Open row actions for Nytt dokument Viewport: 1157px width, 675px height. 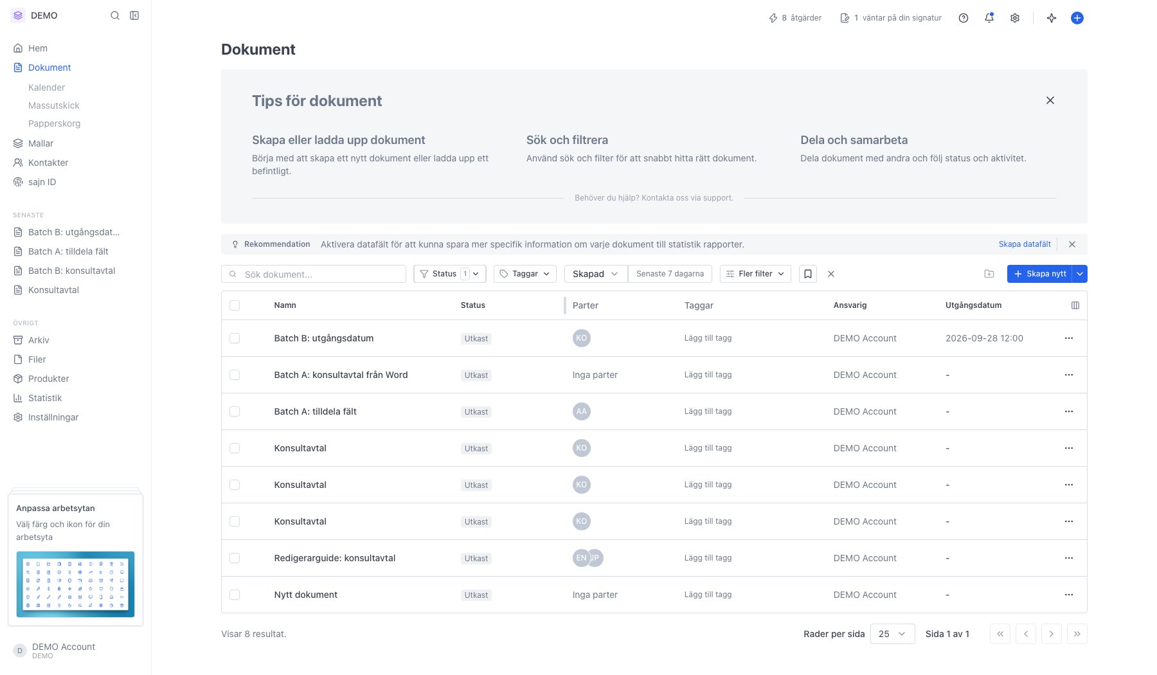pos(1069,595)
